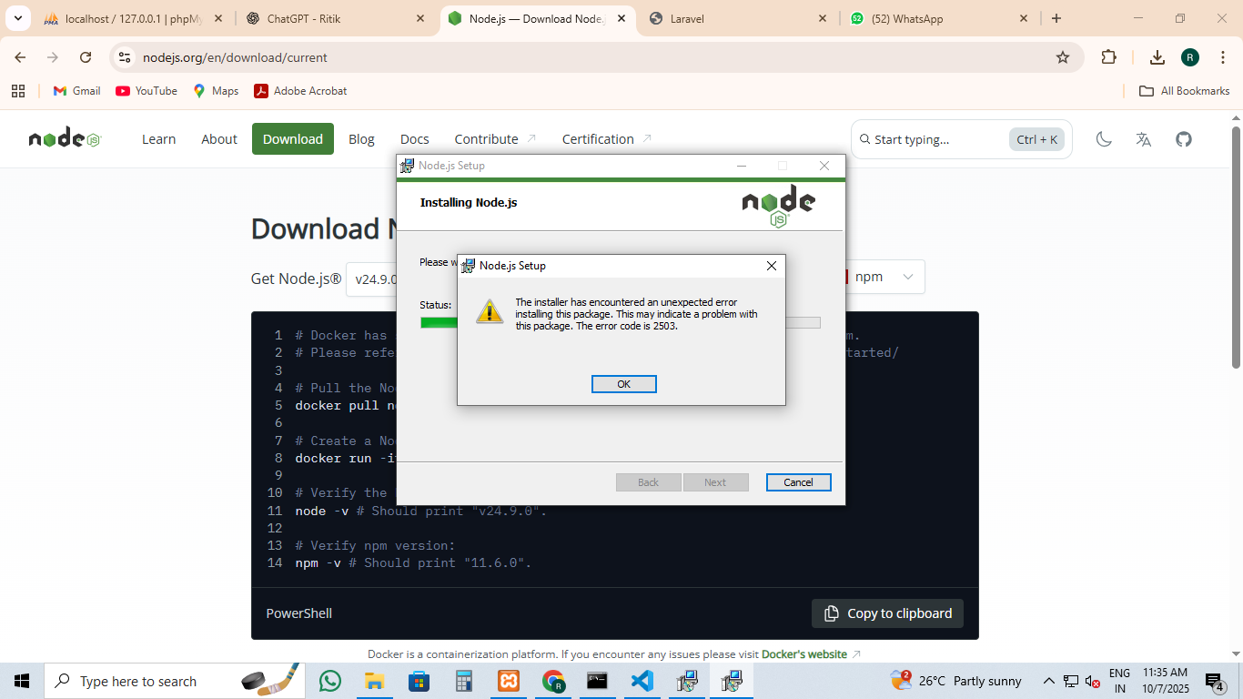Open Chrome downloads icon

pos(1157,57)
